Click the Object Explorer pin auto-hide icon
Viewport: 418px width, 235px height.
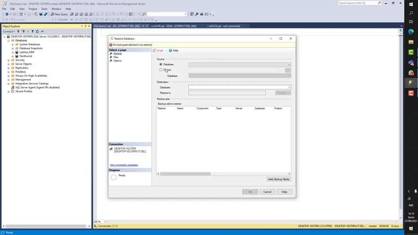(x=86, y=26)
